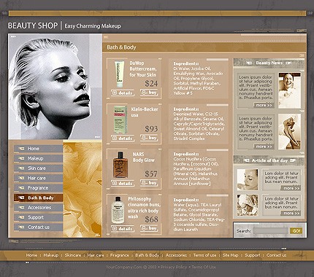The width and height of the screenshot is (314, 277).
Task: Click the icon right of Article of the day
Action: [x=293, y=160]
